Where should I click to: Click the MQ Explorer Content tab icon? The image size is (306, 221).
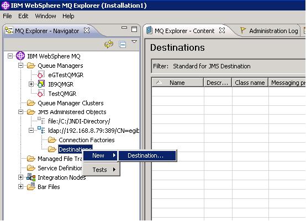click(149, 30)
